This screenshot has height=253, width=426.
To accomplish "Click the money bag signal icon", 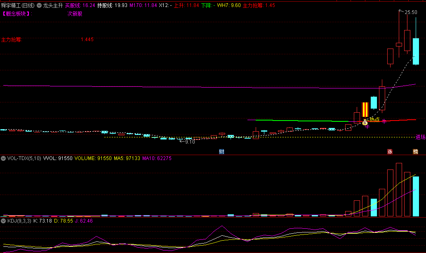I will [x=365, y=123].
